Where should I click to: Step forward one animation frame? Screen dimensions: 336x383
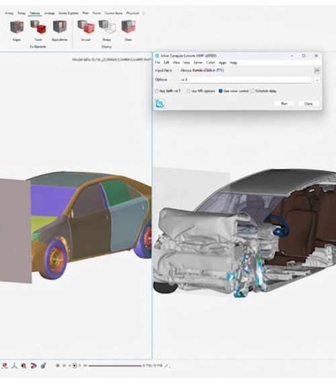[80, 366]
